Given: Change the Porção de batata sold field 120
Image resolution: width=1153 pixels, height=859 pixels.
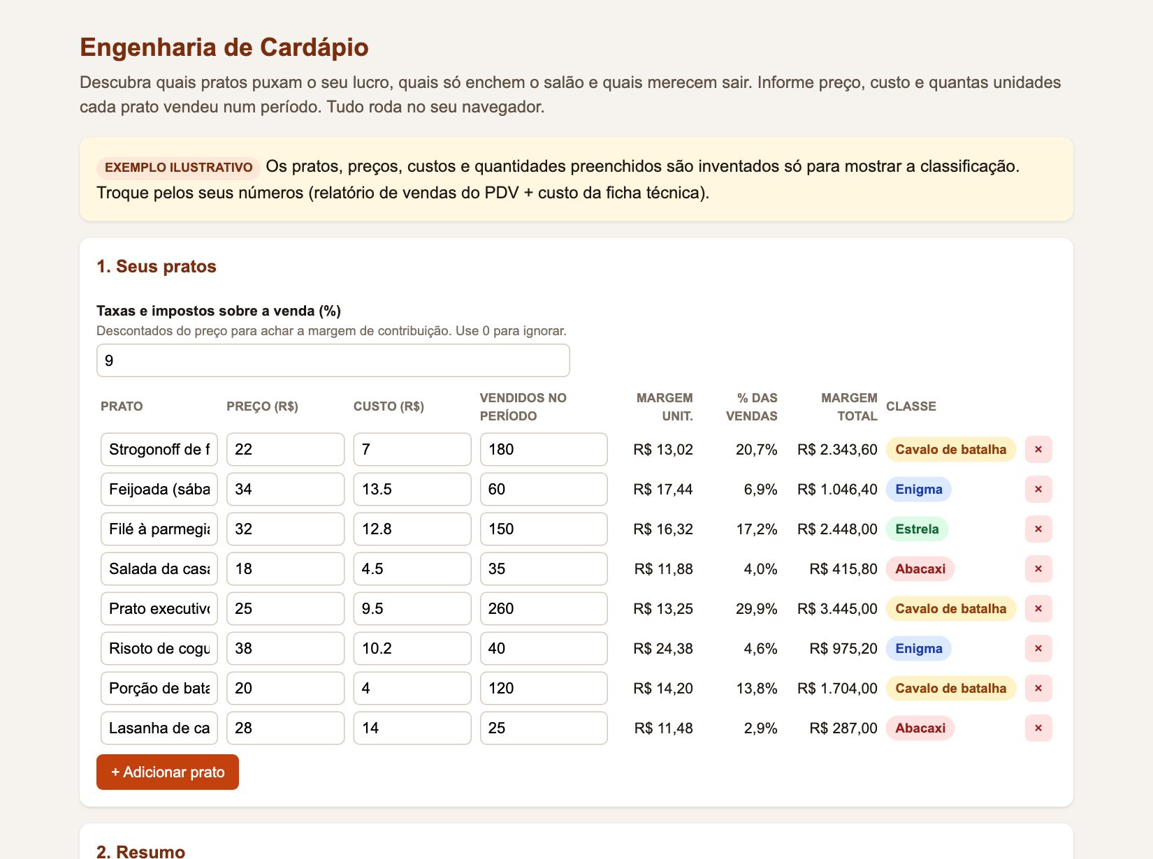Looking at the screenshot, I should (544, 688).
